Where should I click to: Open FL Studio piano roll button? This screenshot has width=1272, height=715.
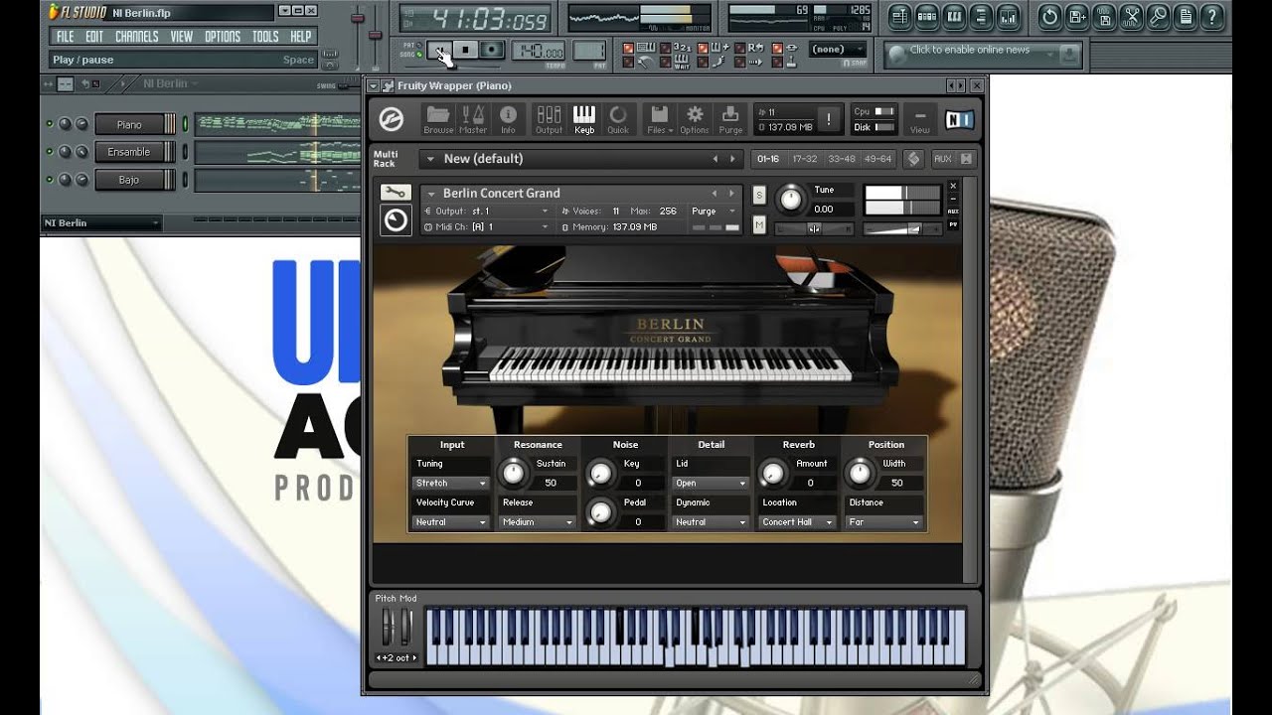pyautogui.click(x=955, y=16)
